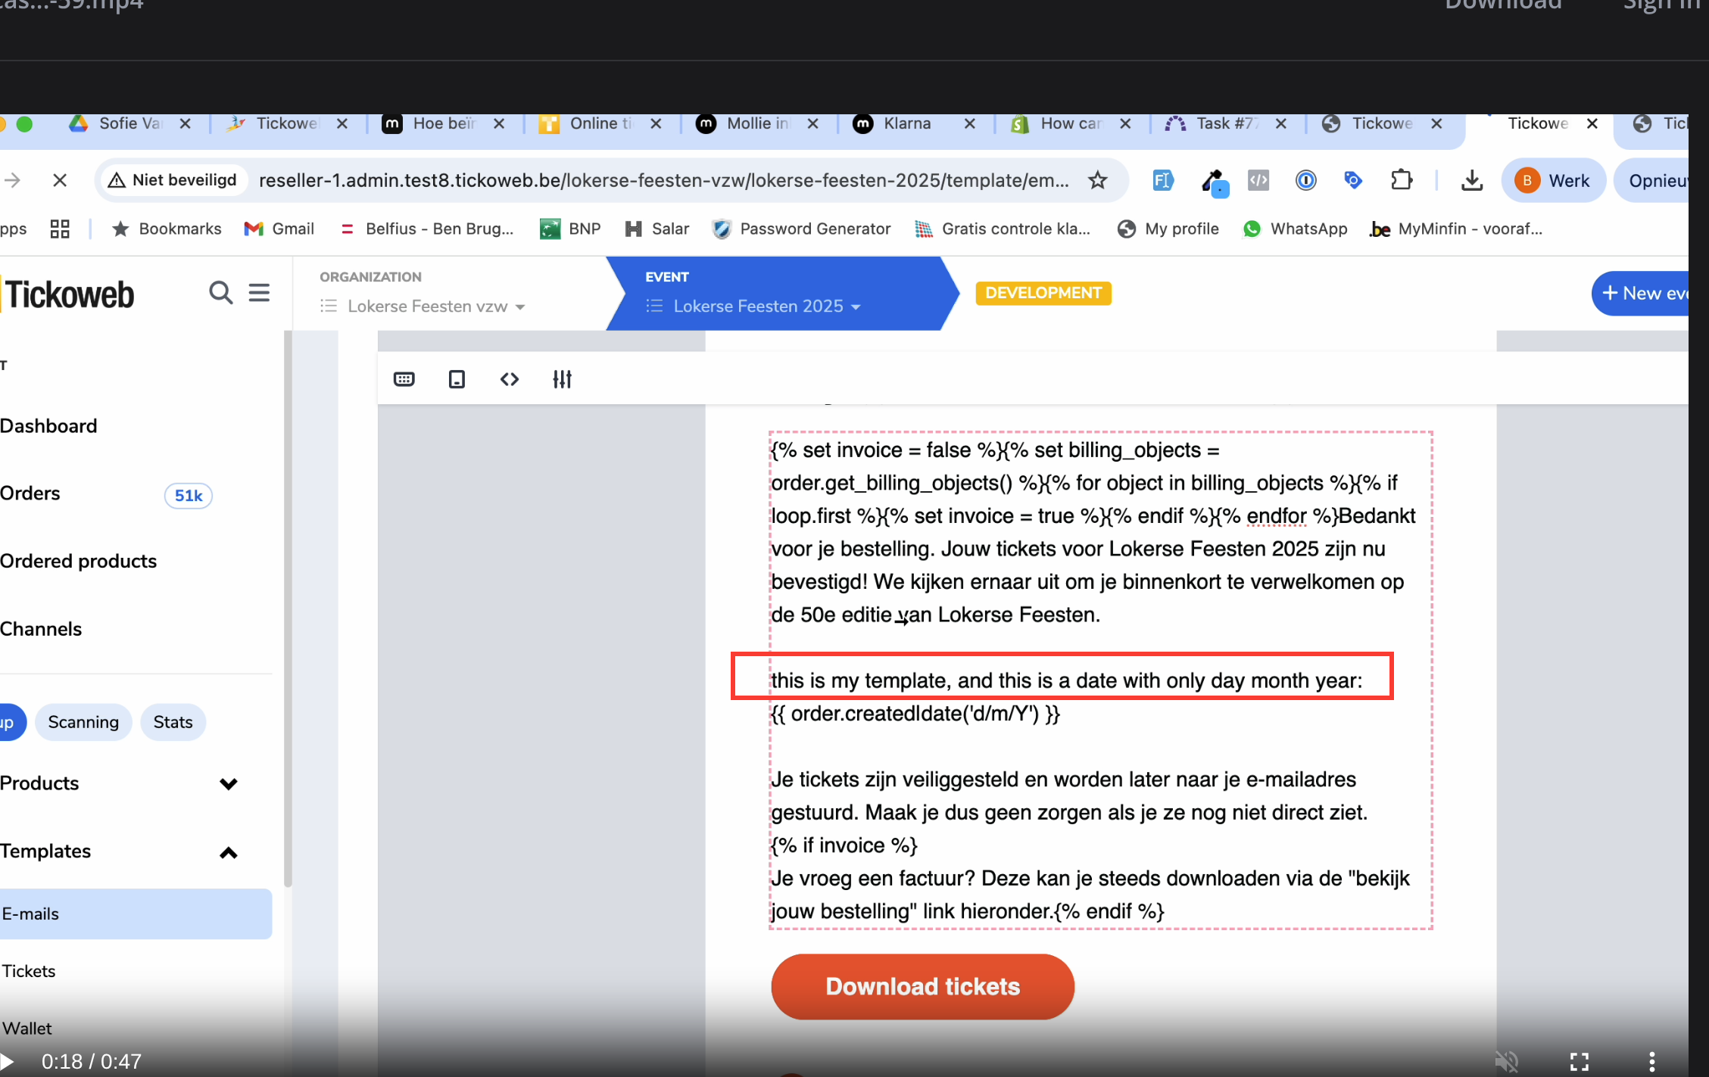Open the Bookmarks folder
Viewport: 1709px width, 1077px height.
click(167, 229)
